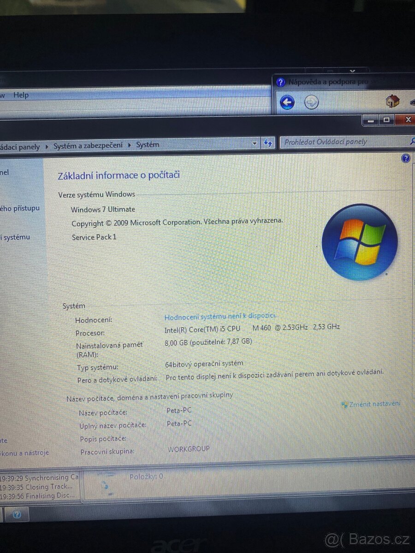Click the Procesor label

point(90,333)
